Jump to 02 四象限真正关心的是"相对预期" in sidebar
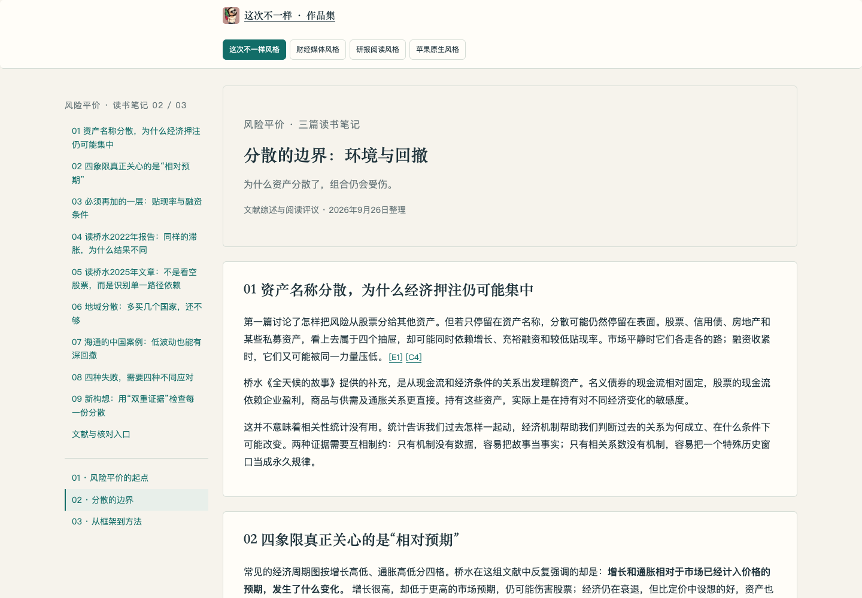This screenshot has width=862, height=598. coord(136,173)
